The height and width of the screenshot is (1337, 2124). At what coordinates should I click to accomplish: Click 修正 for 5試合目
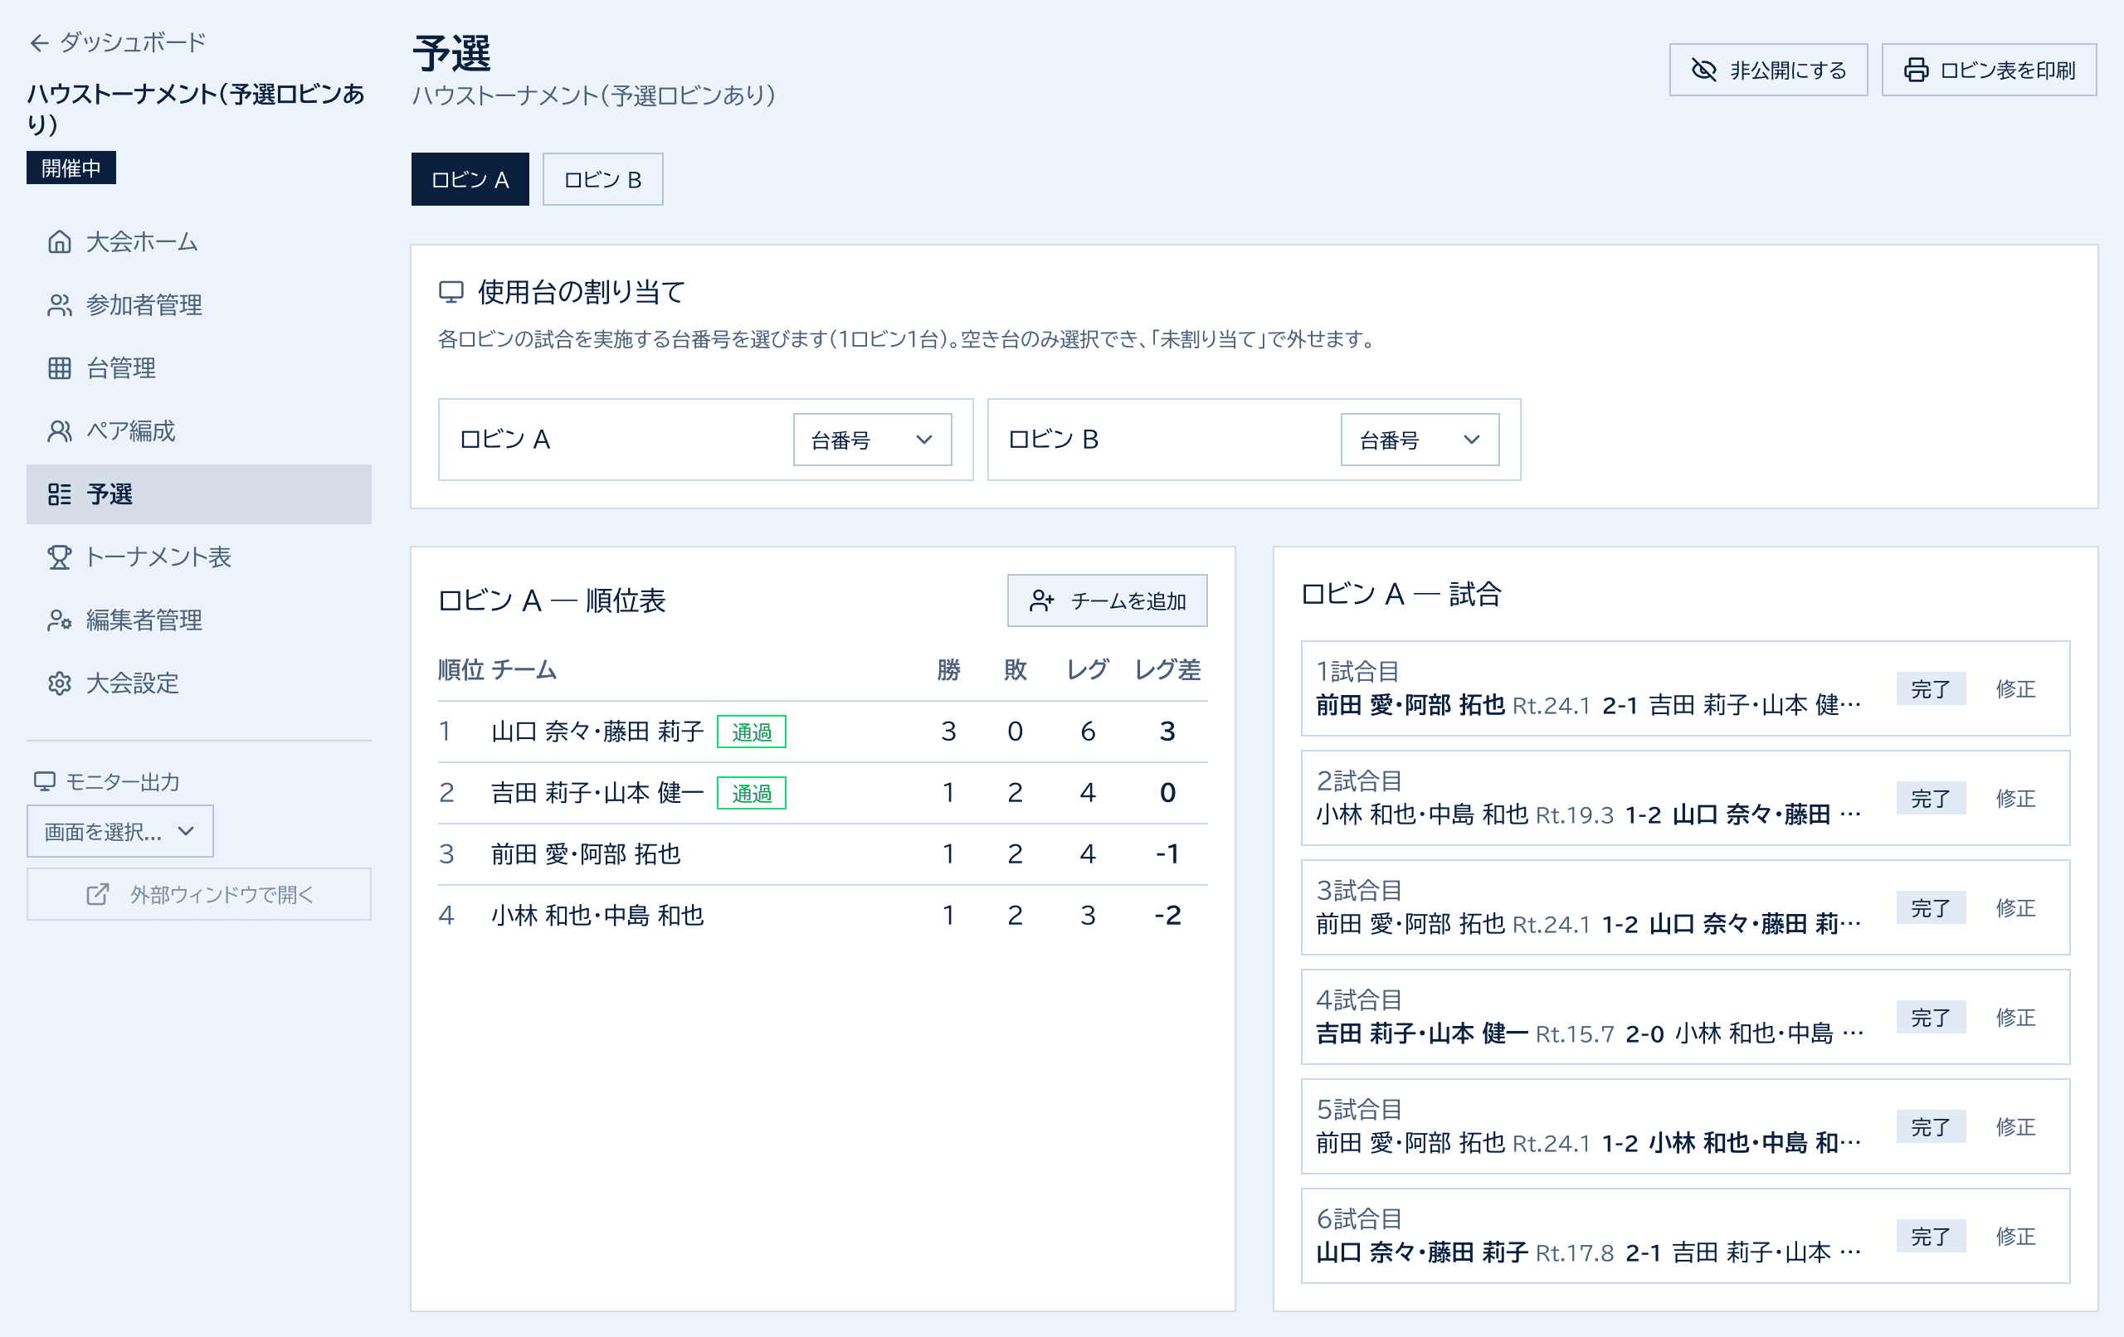pos(2015,1126)
